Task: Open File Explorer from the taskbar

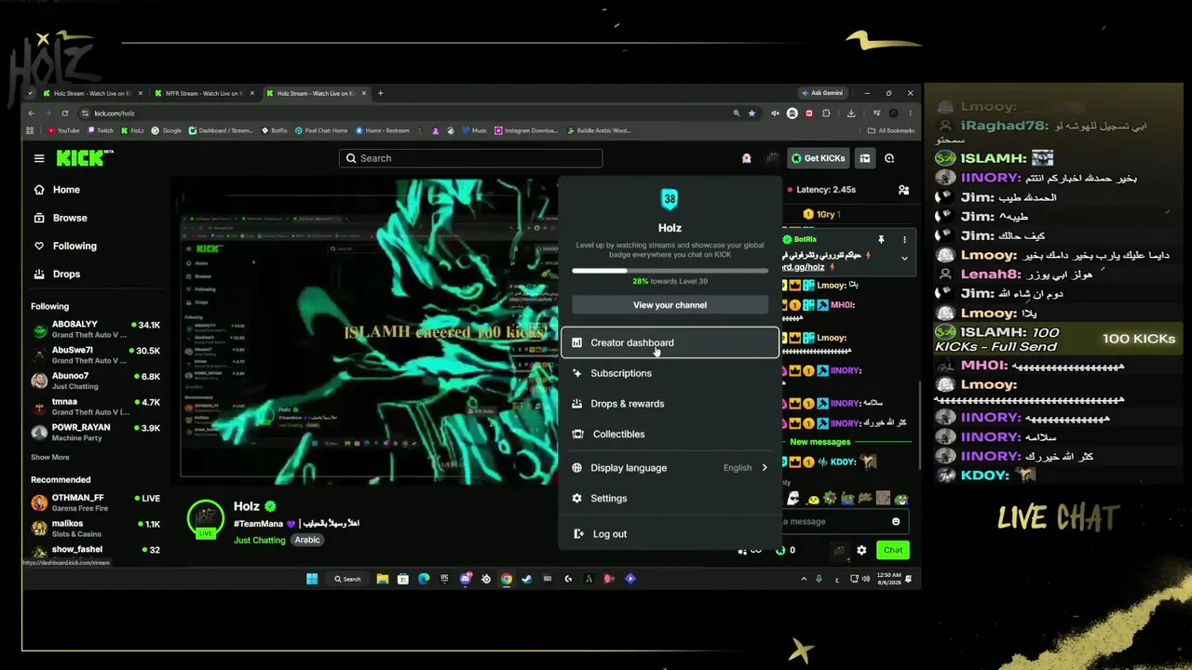Action: coord(382,579)
